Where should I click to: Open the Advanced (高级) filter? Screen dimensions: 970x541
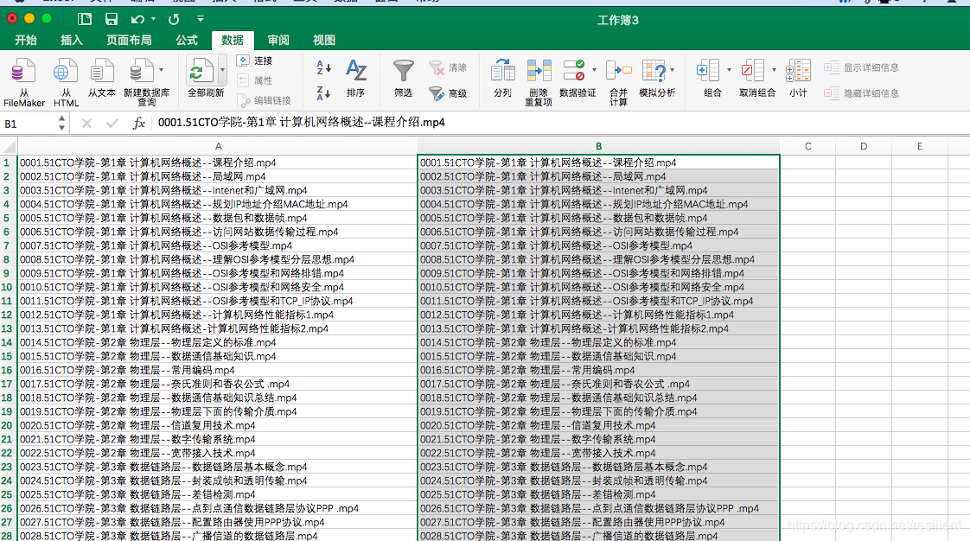tap(449, 93)
